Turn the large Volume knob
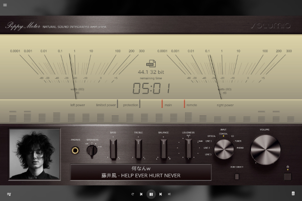 point(265,149)
